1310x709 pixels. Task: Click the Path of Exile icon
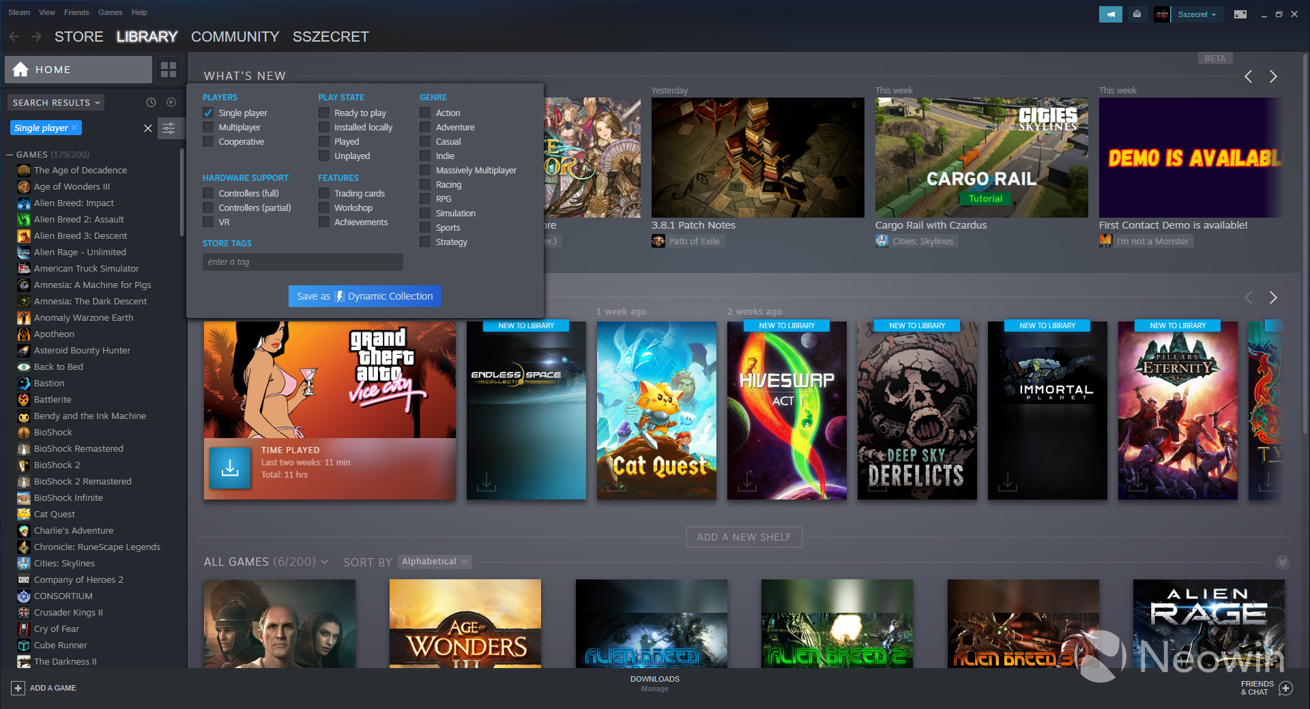(658, 241)
